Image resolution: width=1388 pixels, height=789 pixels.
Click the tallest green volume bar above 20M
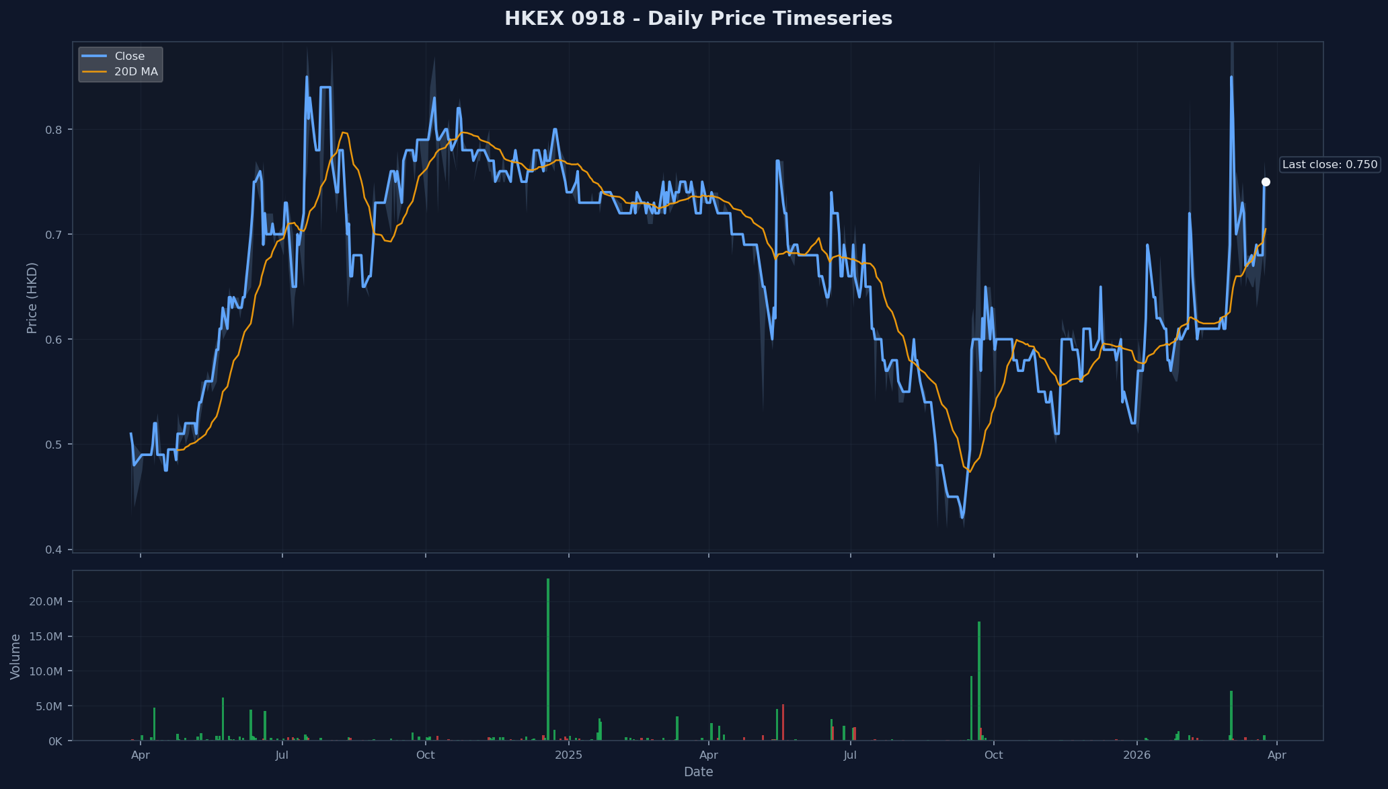(x=548, y=659)
